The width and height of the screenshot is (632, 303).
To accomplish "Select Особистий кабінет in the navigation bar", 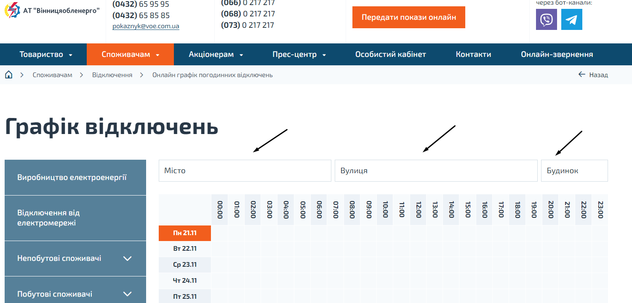I will pos(391,54).
